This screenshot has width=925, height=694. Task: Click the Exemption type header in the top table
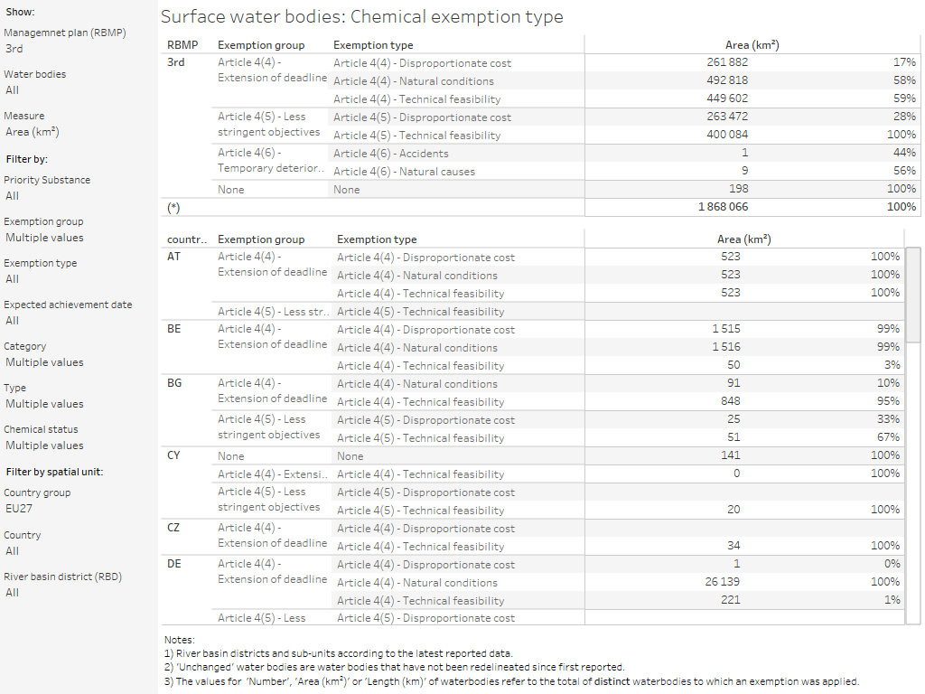point(373,45)
